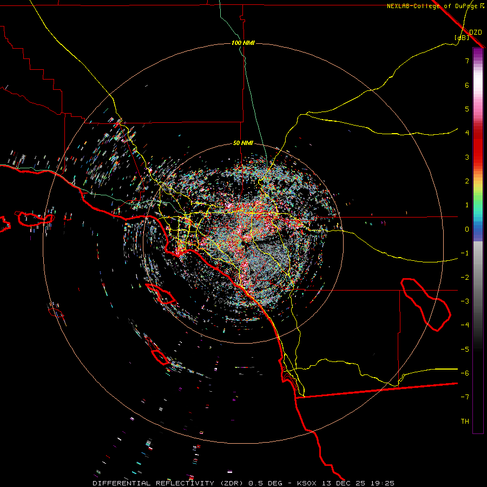Click the red-outlined island nearest the coast
The height and width of the screenshot is (487, 487).
coord(161,294)
